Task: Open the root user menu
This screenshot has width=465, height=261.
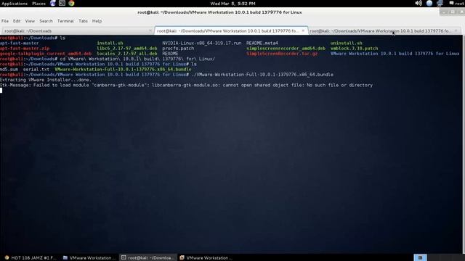Action: pos(457,3)
